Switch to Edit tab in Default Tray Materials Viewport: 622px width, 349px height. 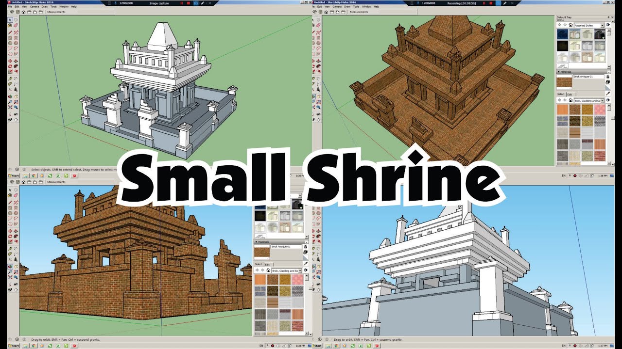point(570,95)
